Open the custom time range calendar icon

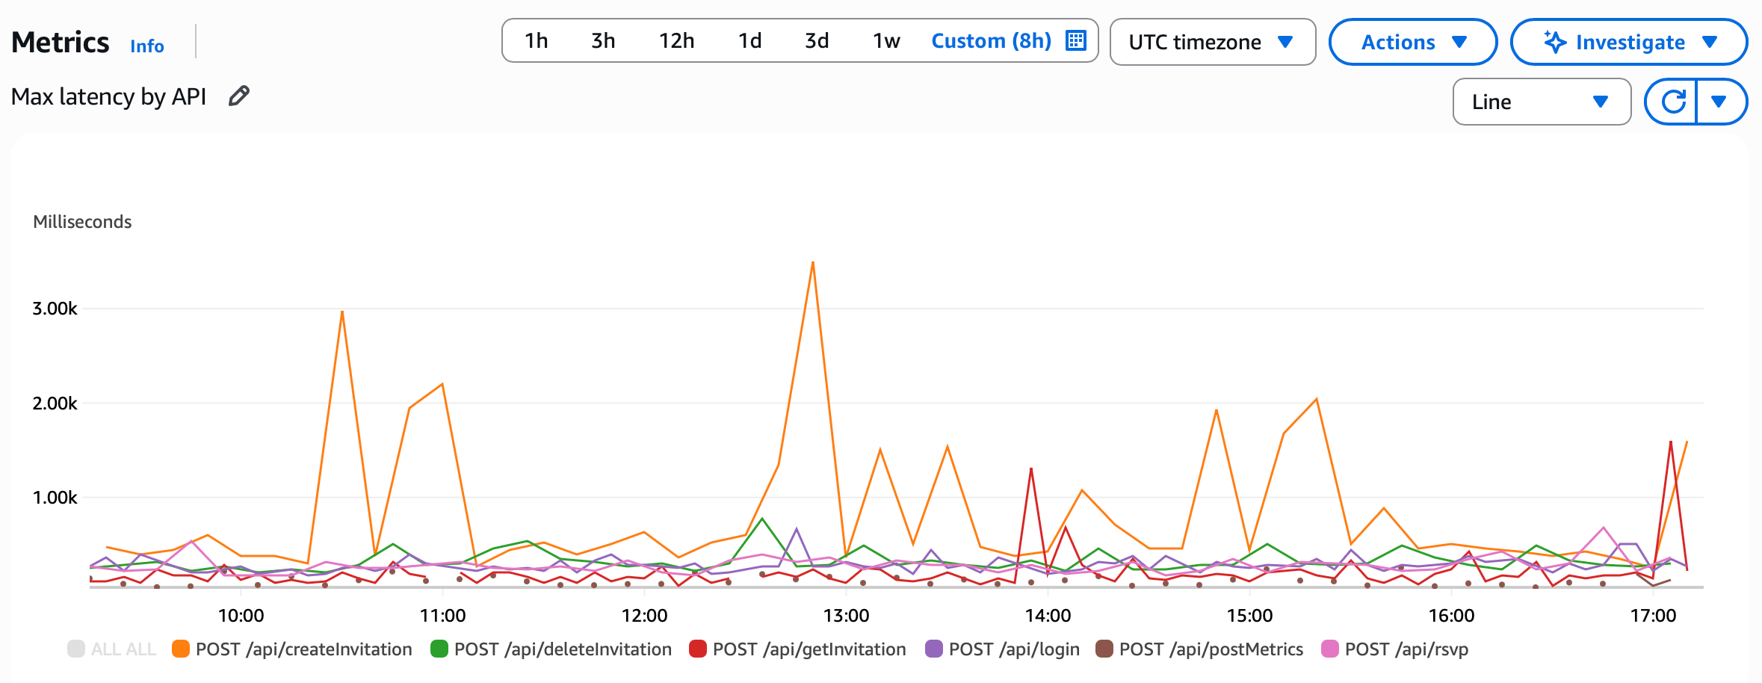pyautogui.click(x=1075, y=40)
